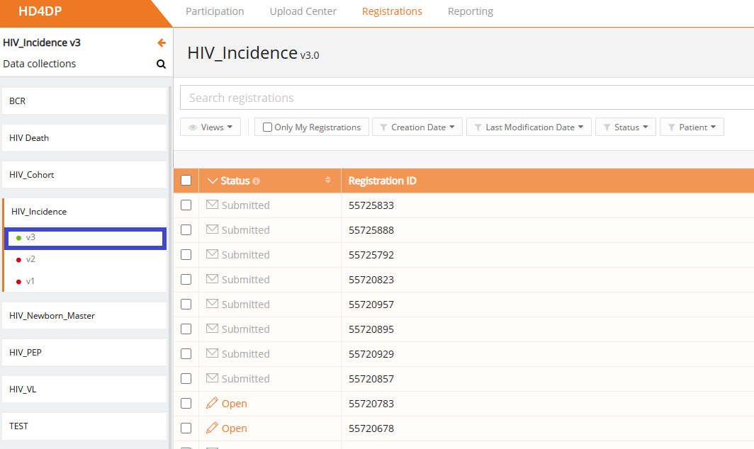Image resolution: width=754 pixels, height=449 pixels.
Task: Switch to the Upload Center tab
Action: tap(303, 11)
